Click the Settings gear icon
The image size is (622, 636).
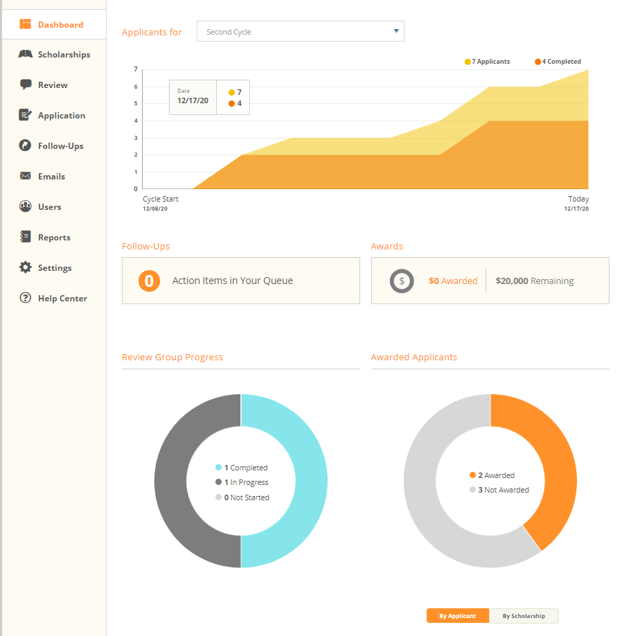[x=26, y=267]
